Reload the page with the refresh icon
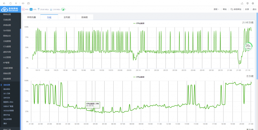 tap(11, 3)
